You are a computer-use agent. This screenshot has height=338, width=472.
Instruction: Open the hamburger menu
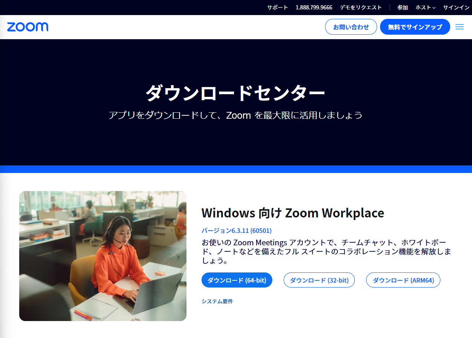point(459,27)
